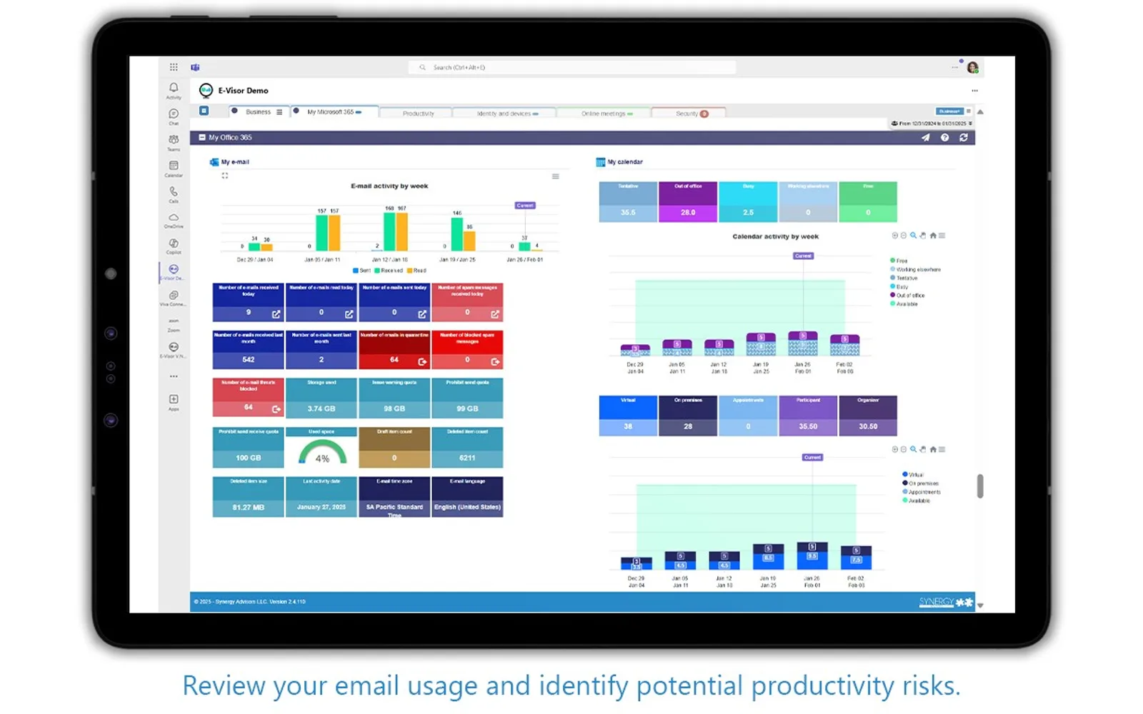Open Viva Connections in the sidebar
1143x714 pixels.
click(x=174, y=298)
